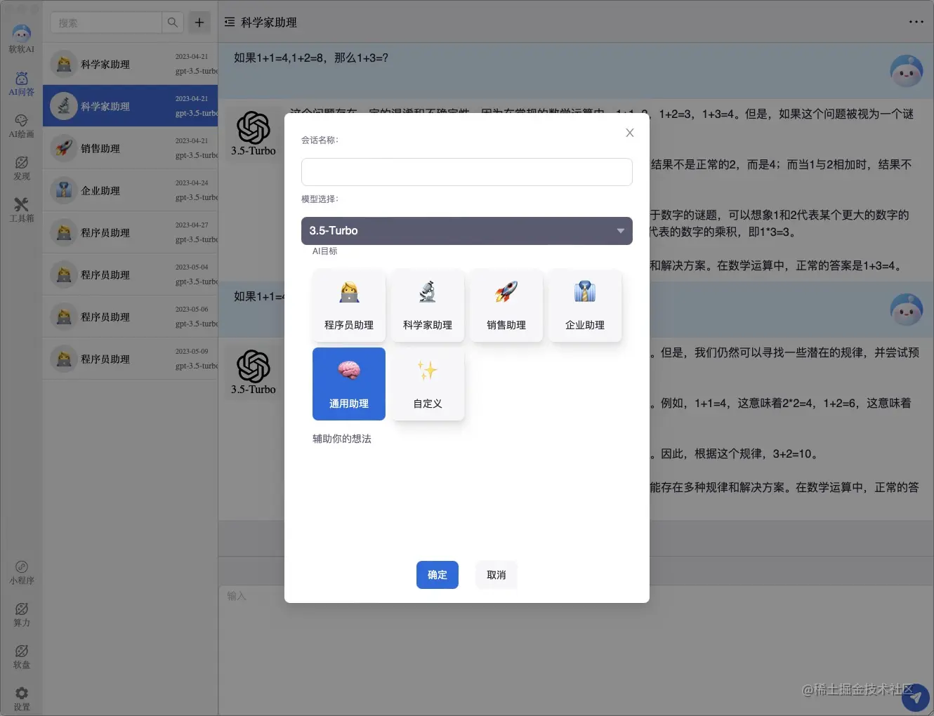Click the 确定 button
The image size is (934, 716).
(x=438, y=575)
